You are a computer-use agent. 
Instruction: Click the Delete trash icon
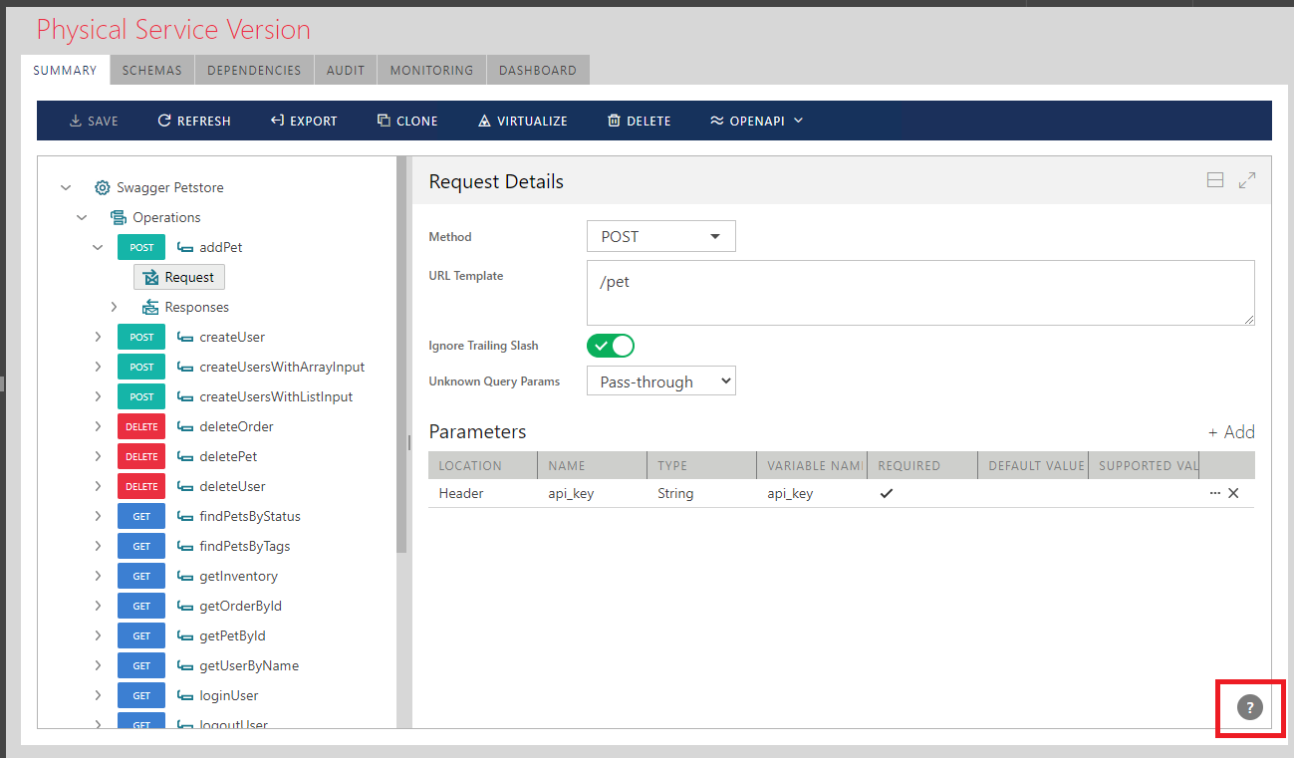[x=614, y=121]
